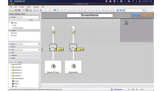Switch to the Object tab
This screenshot has height=91, width=162.
pos(20,62)
